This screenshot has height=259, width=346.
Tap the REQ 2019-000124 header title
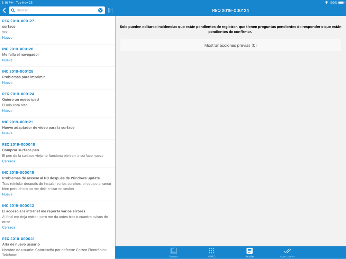coord(230,11)
